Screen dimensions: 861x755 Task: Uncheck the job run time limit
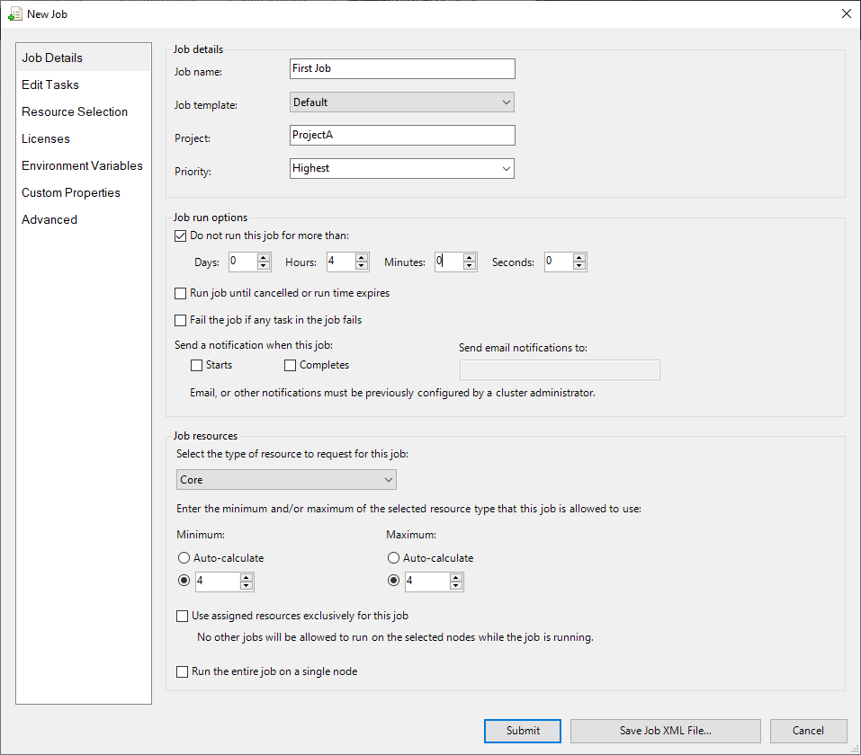pos(180,235)
